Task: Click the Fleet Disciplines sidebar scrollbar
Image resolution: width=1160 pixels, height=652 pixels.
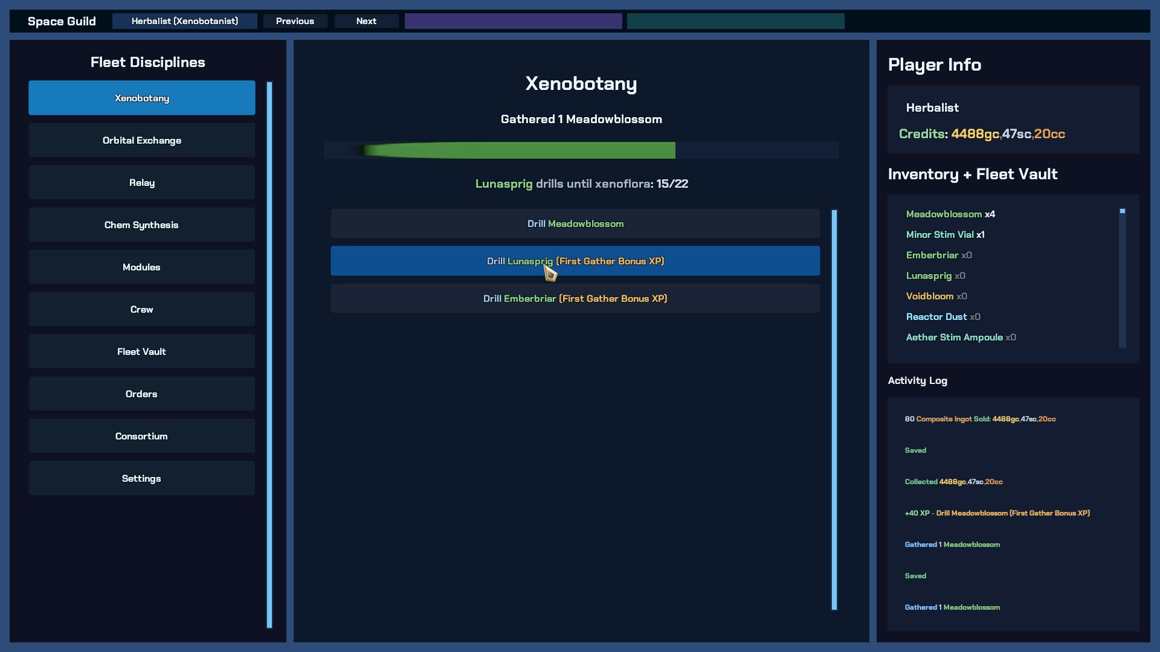Action: pos(269,354)
